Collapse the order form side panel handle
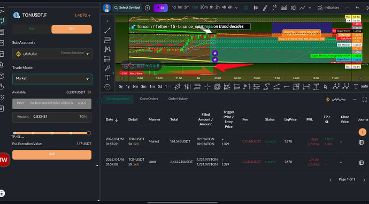This screenshot has width=369, height=204. pos(99,102)
